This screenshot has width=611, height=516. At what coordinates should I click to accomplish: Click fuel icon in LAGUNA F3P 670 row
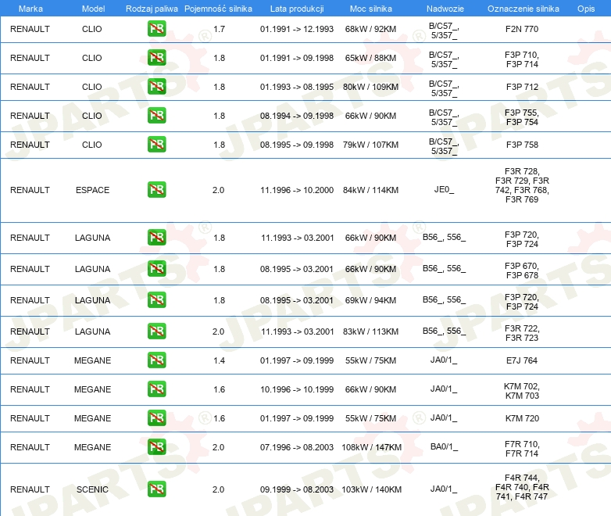pyautogui.click(x=156, y=268)
